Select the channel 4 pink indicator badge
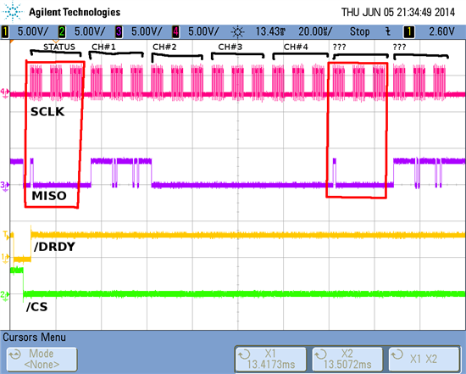466x374 pixels. (x=175, y=32)
